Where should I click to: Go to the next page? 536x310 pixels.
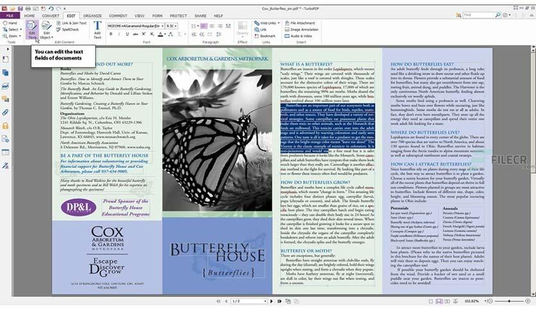(x=272, y=301)
